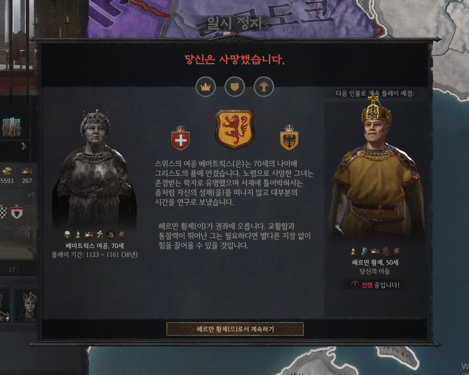The height and width of the screenshot is (375, 469).
Task: Open deceased Duchess Beatrix portrait
Action: tap(94, 169)
